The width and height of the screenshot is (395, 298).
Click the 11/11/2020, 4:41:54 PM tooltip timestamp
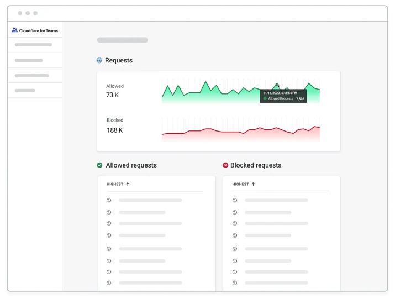[x=280, y=93]
